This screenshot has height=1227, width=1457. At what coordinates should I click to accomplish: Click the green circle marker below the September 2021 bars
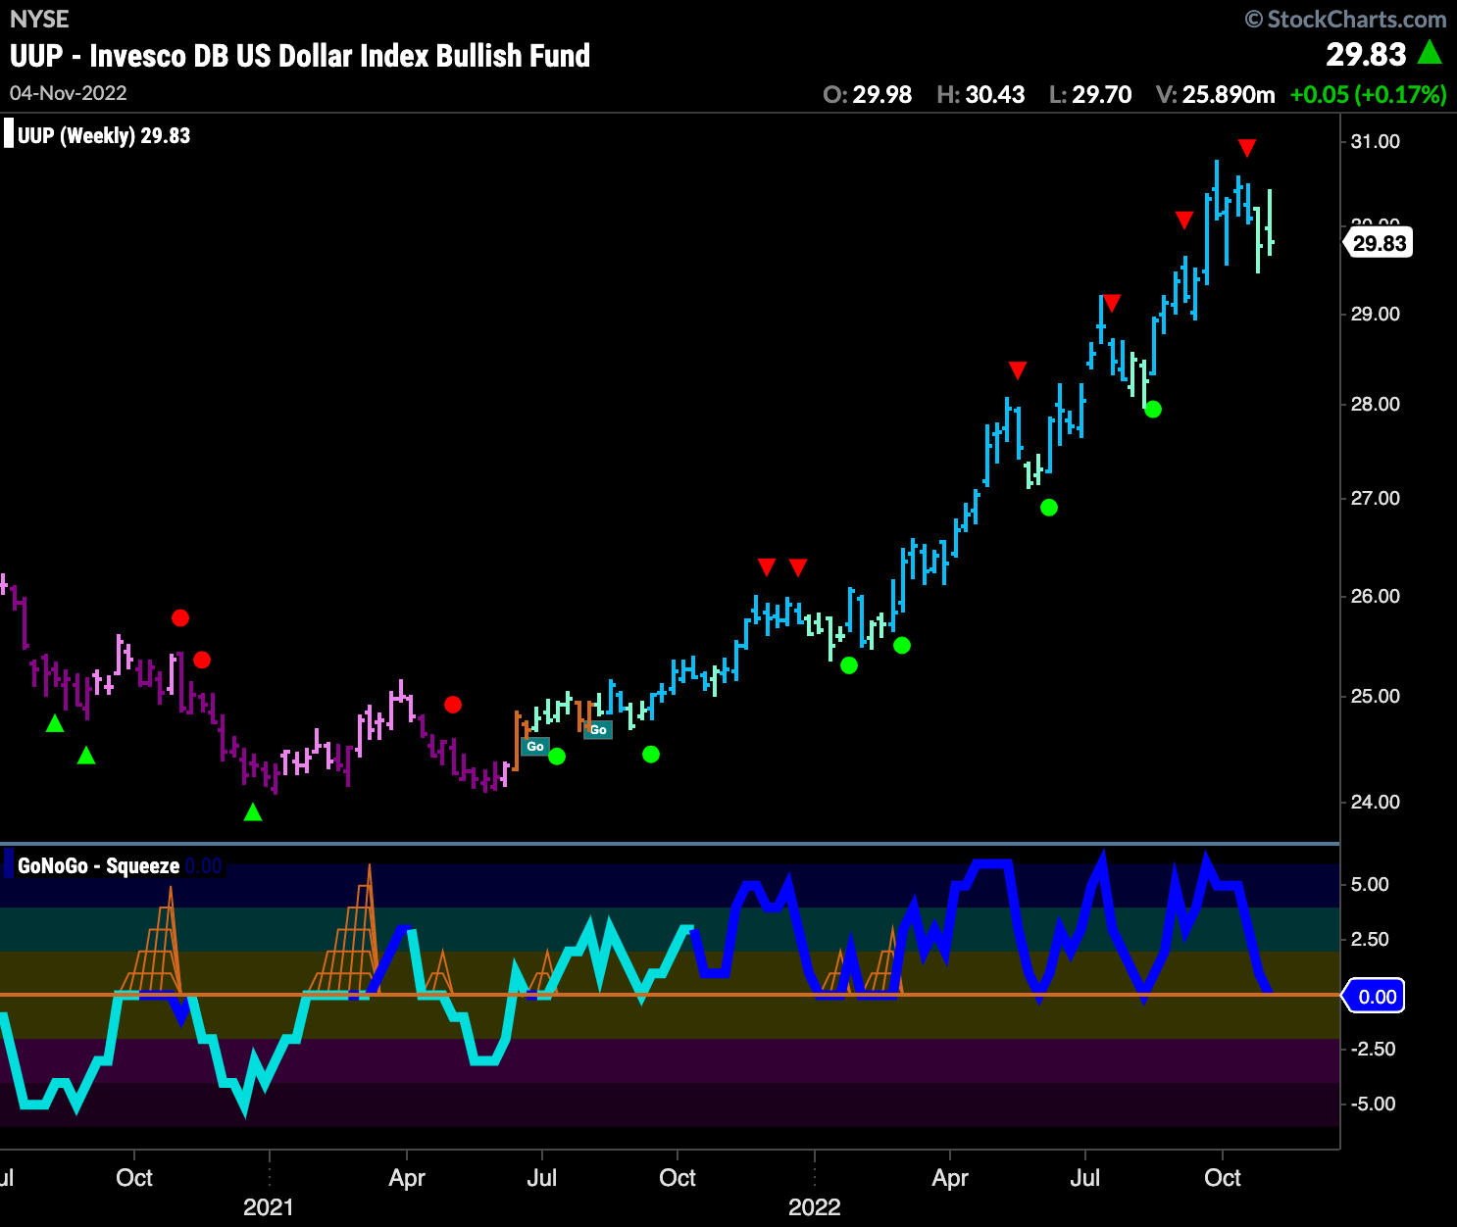click(651, 755)
